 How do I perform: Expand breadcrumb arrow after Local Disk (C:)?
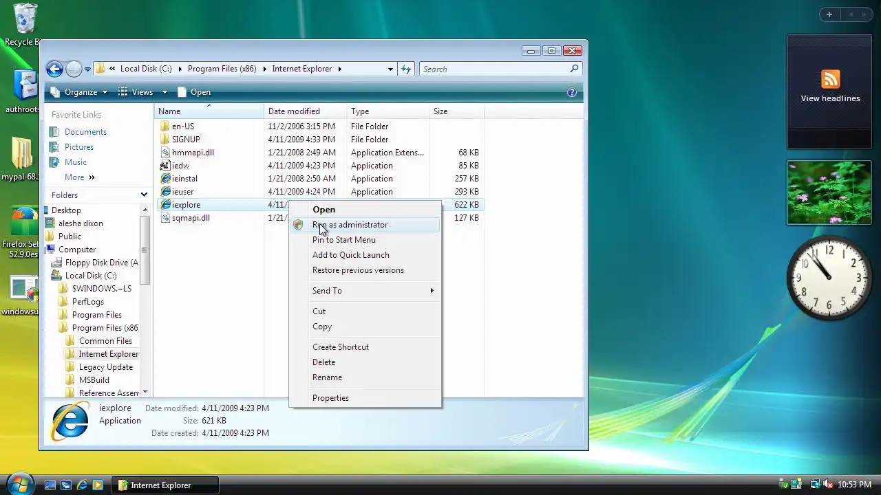click(x=180, y=69)
